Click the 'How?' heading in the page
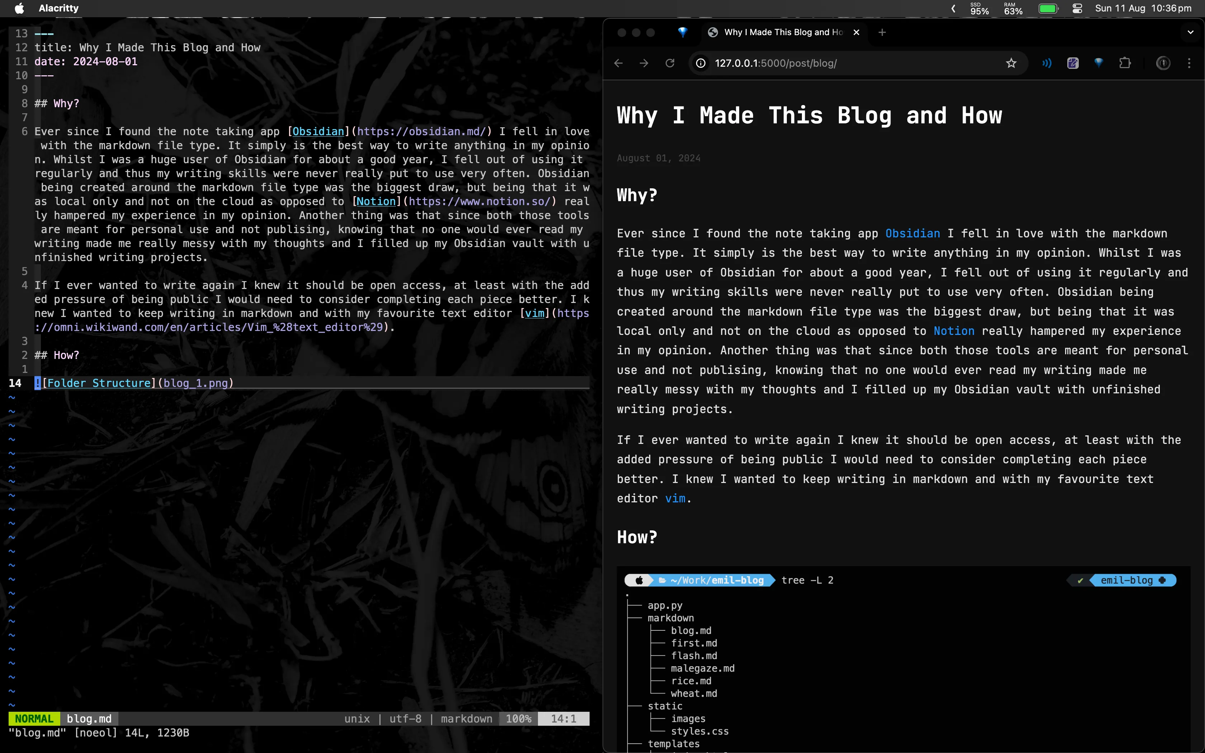The width and height of the screenshot is (1205, 753). 637,537
